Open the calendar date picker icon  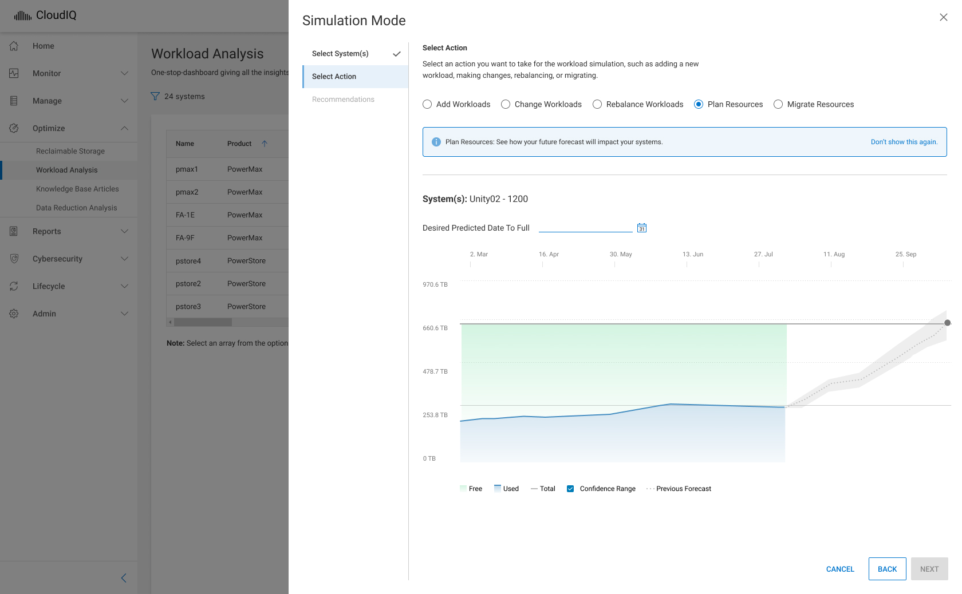click(x=642, y=228)
